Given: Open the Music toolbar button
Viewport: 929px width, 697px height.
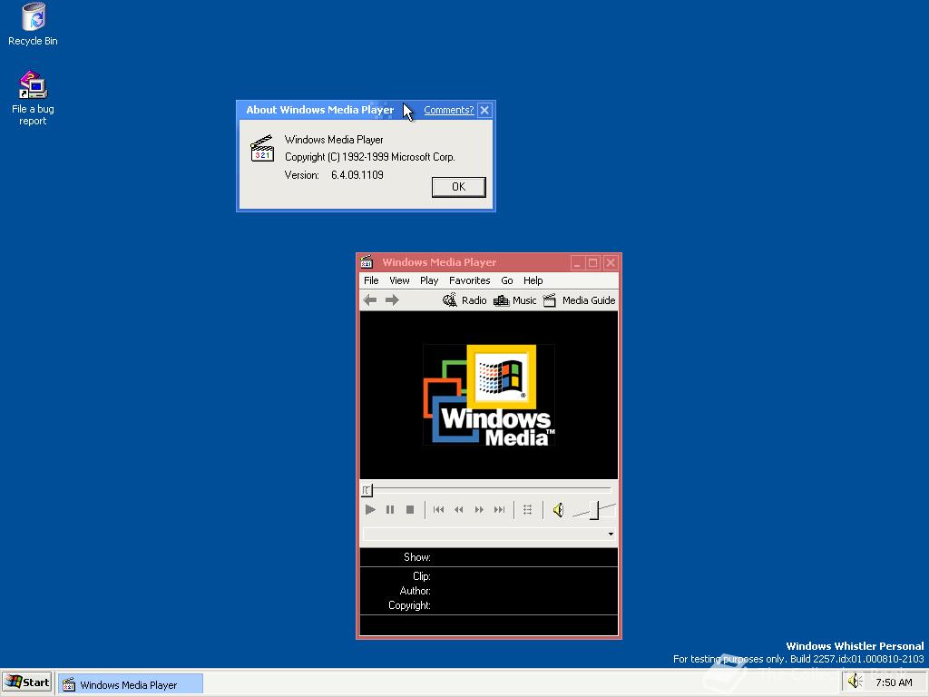Looking at the screenshot, I should pos(515,300).
